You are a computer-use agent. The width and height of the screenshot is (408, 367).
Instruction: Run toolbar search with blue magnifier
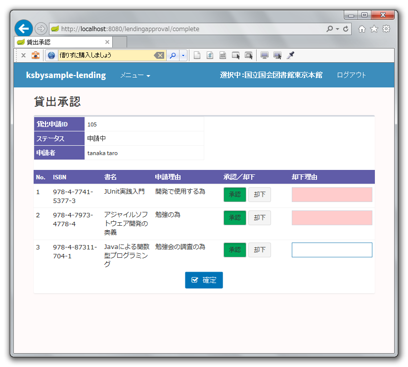173,55
